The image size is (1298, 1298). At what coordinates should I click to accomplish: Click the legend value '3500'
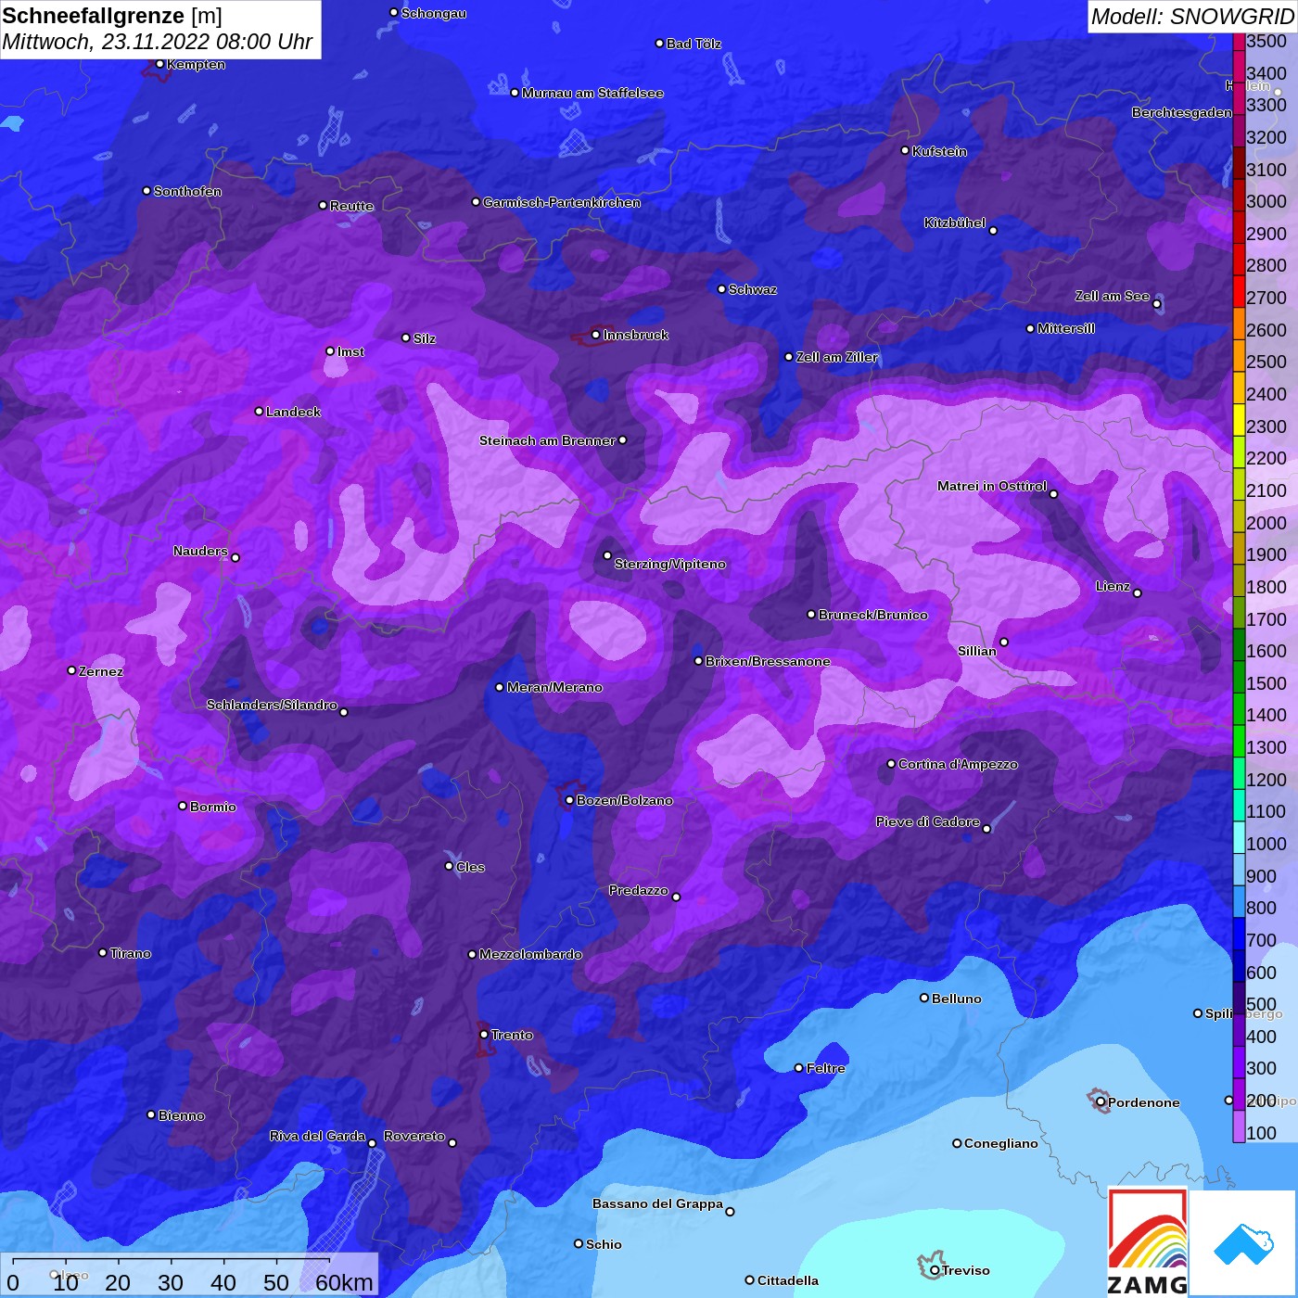tap(1266, 41)
